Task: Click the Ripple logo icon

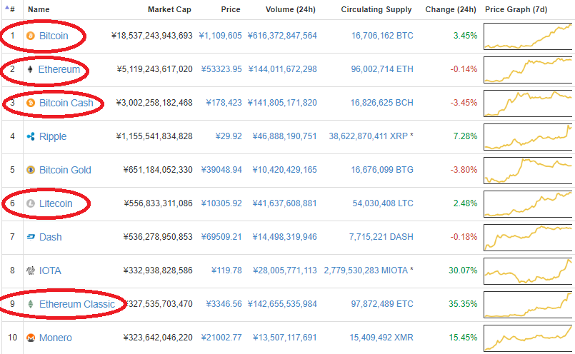Action: point(31,136)
